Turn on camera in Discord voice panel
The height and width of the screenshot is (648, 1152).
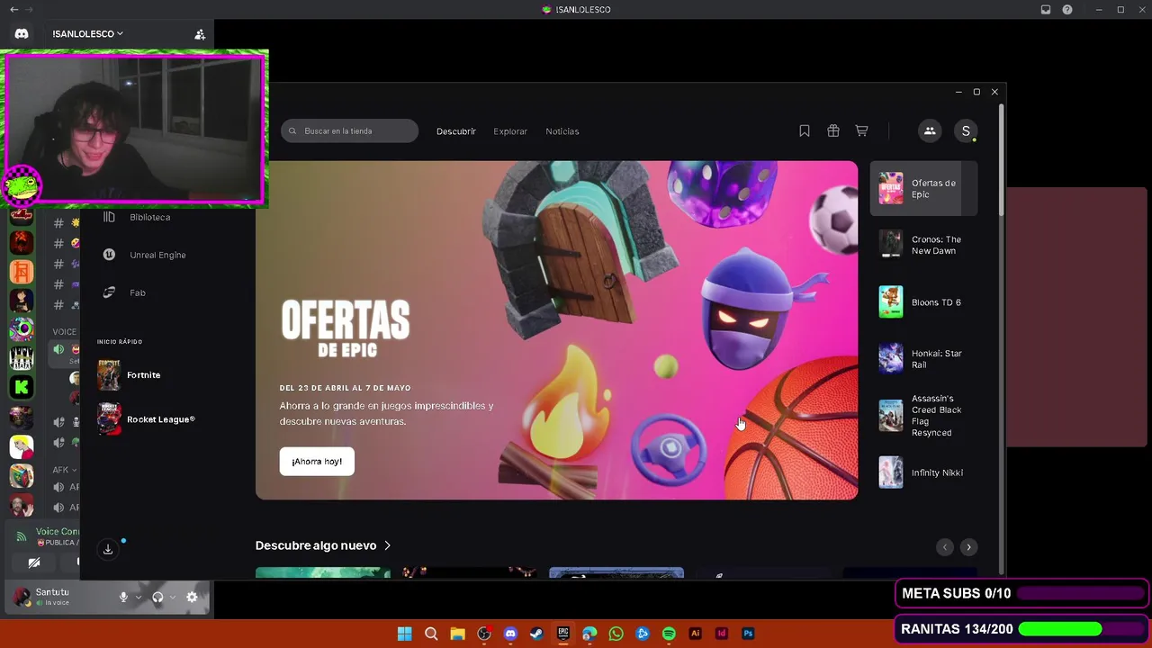pos(34,563)
